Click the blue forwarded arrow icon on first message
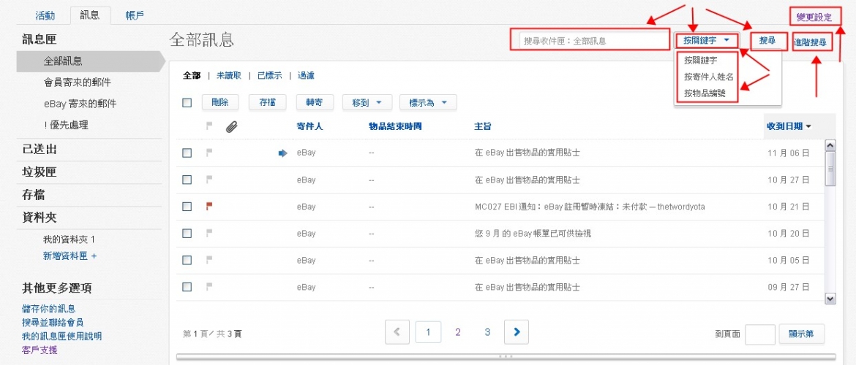The height and width of the screenshot is (365, 856). [283, 153]
